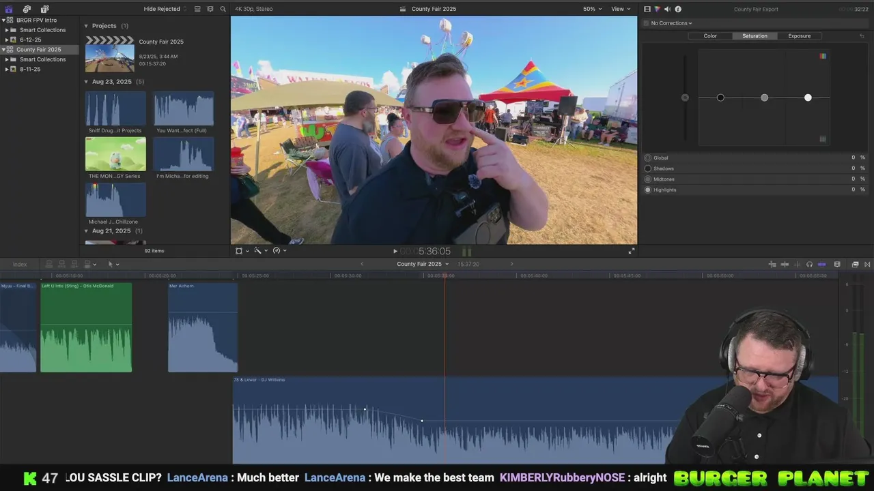The height and width of the screenshot is (491, 874).
Task: Expand the 8-11-25 event
Action: coord(7,69)
